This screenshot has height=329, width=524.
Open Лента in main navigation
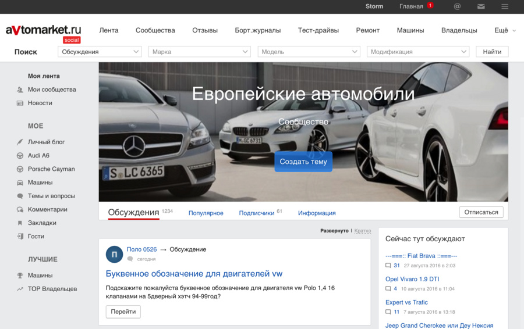[x=109, y=30]
